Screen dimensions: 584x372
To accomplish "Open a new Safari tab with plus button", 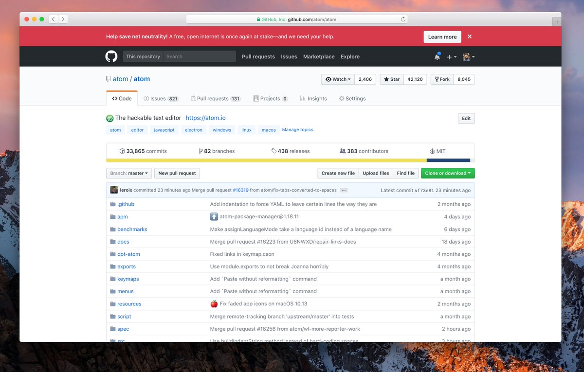I will (x=557, y=22).
